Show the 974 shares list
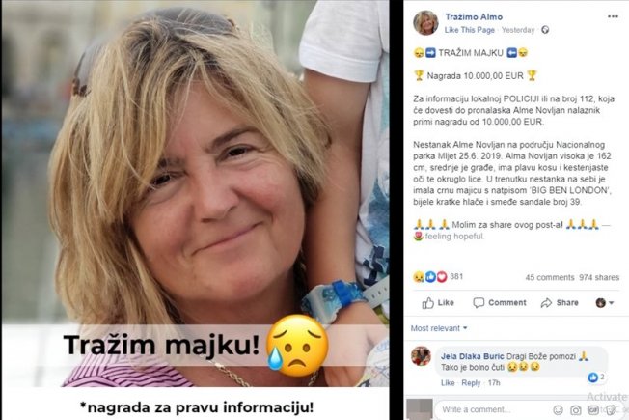Screen dimensions: 629x420 599,277
